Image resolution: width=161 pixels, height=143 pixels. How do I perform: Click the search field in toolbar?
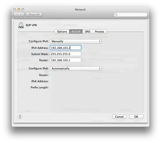[131, 14]
